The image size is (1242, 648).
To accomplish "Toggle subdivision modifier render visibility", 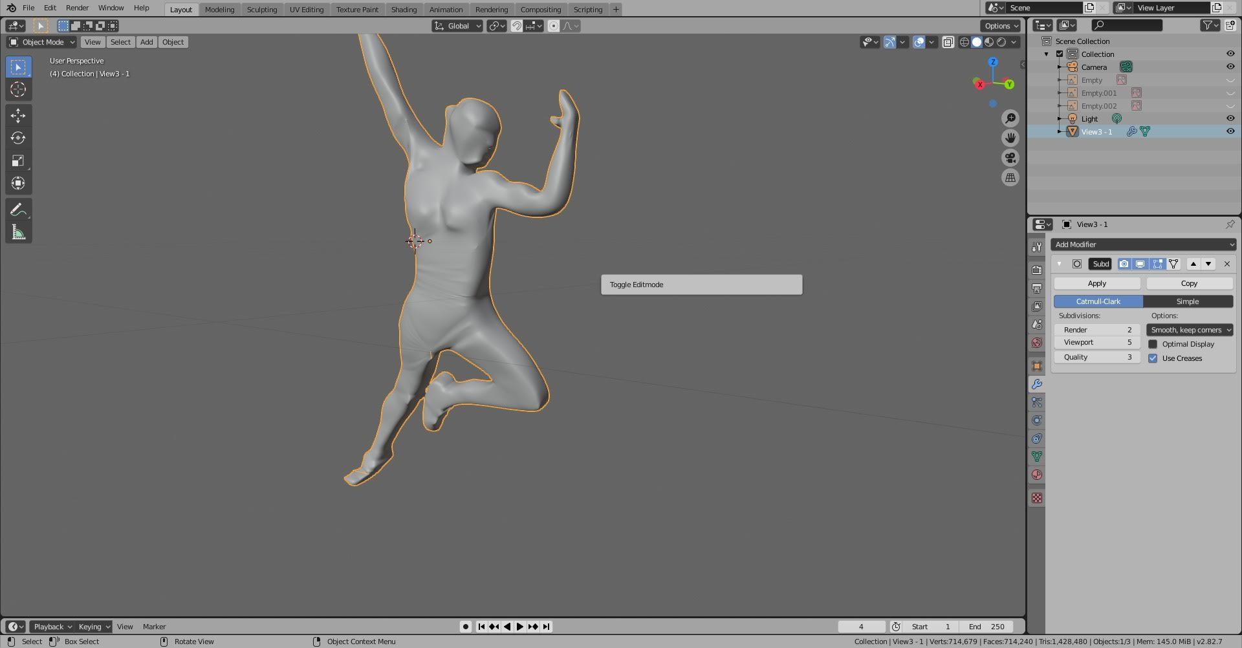I will tap(1124, 264).
